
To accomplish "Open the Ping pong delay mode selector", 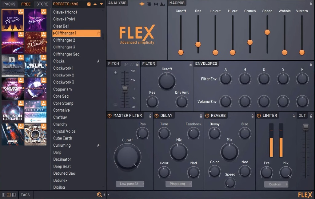I will [x=178, y=184].
